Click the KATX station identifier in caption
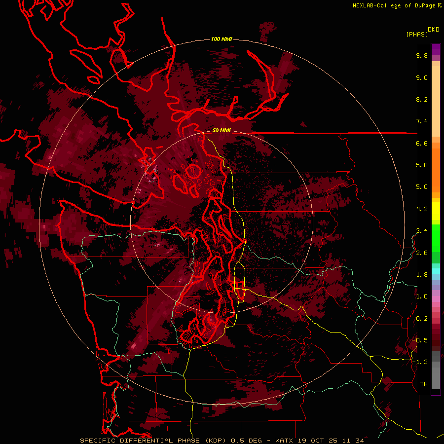The height and width of the screenshot is (444, 444). (285, 441)
